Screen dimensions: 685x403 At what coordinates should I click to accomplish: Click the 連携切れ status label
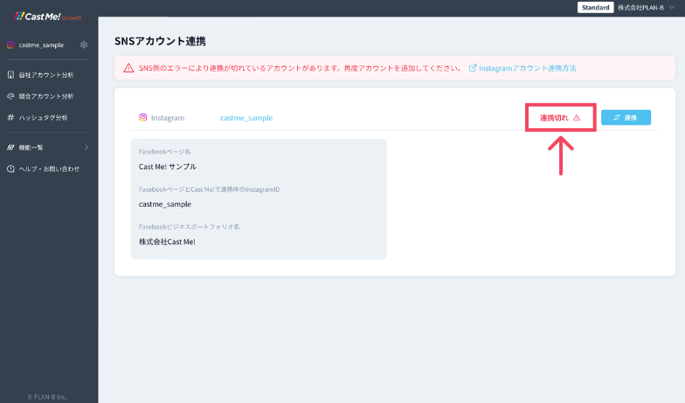(x=554, y=118)
